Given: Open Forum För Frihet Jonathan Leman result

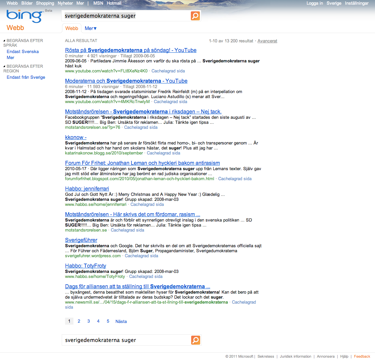Looking at the screenshot, I should click(142, 163).
